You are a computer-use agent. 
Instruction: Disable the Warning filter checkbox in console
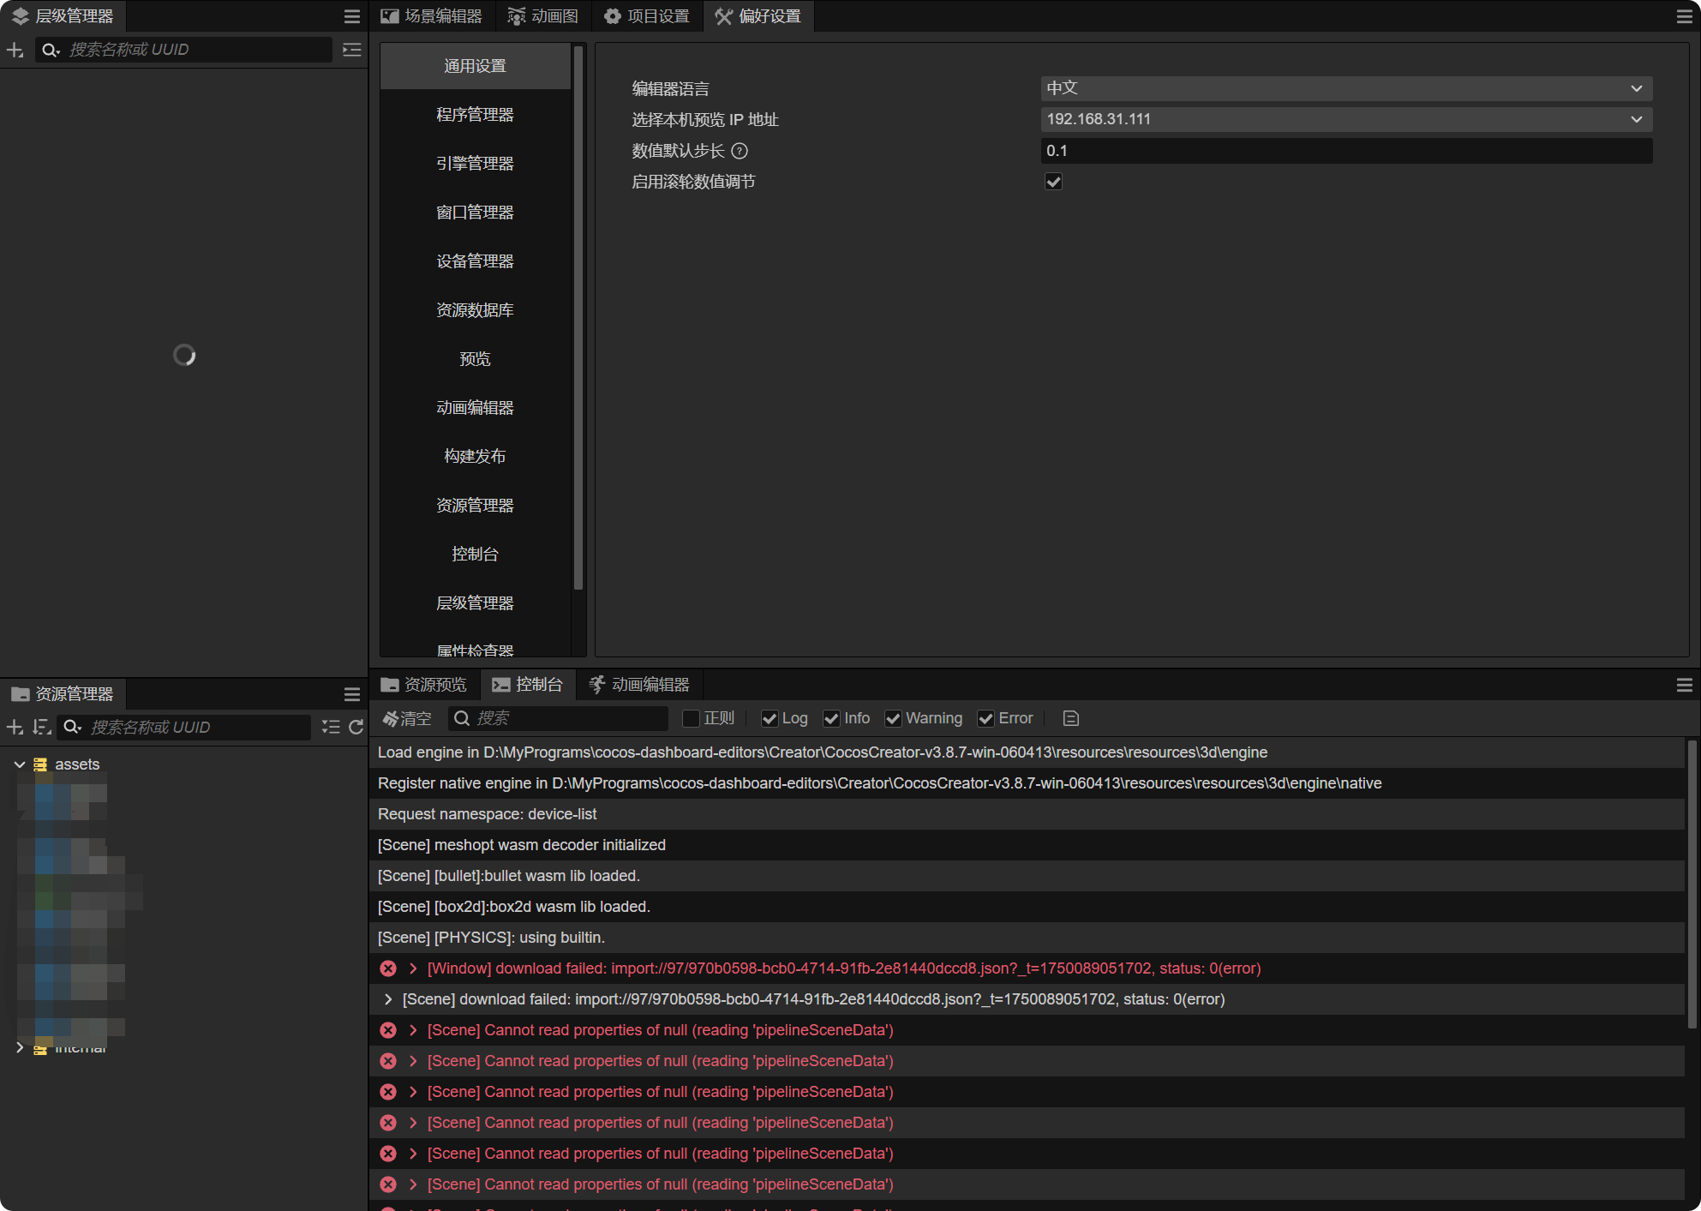click(893, 718)
